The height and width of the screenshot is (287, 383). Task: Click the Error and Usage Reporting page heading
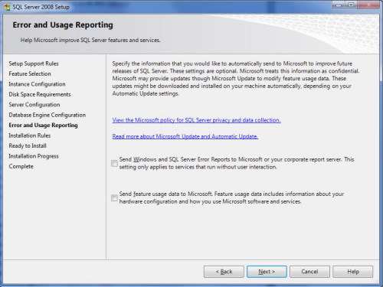(x=63, y=25)
